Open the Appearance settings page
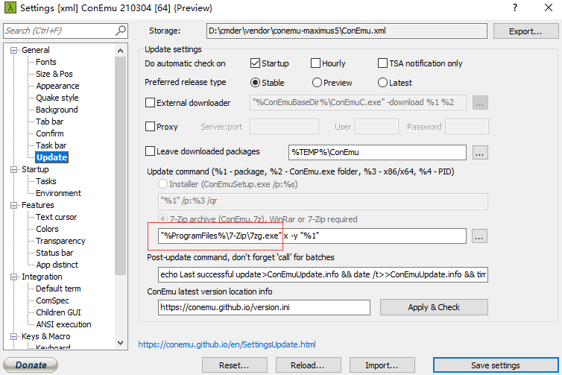Image resolution: width=562 pixels, height=375 pixels. pyautogui.click(x=57, y=86)
